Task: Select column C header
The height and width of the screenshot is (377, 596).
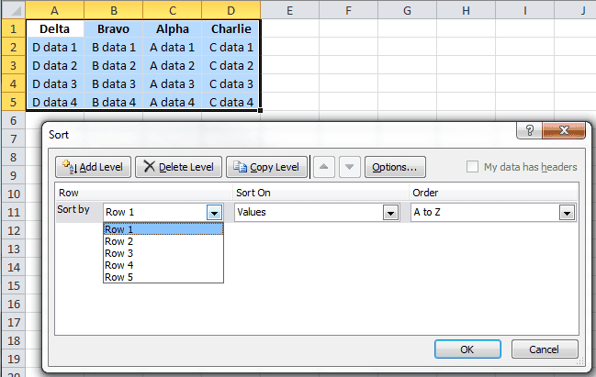Action: tap(172, 10)
